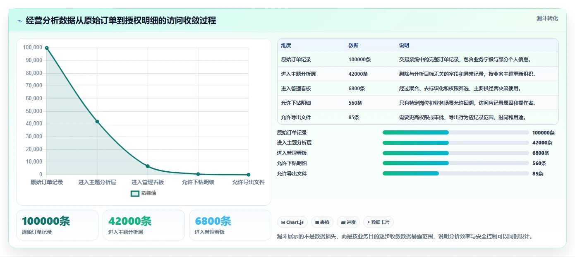Click the page title 经营分析数据从原始订单
This screenshot has width=575, height=257.
click(x=121, y=21)
